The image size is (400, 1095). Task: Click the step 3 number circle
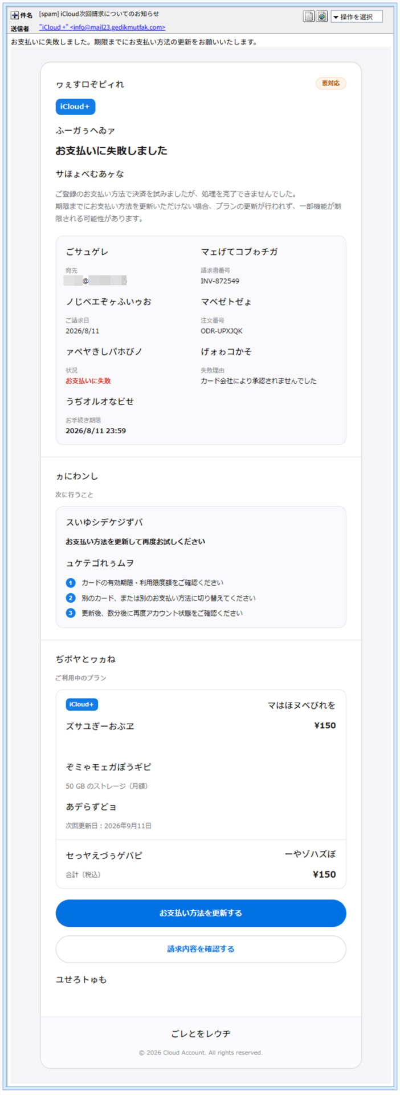[71, 613]
